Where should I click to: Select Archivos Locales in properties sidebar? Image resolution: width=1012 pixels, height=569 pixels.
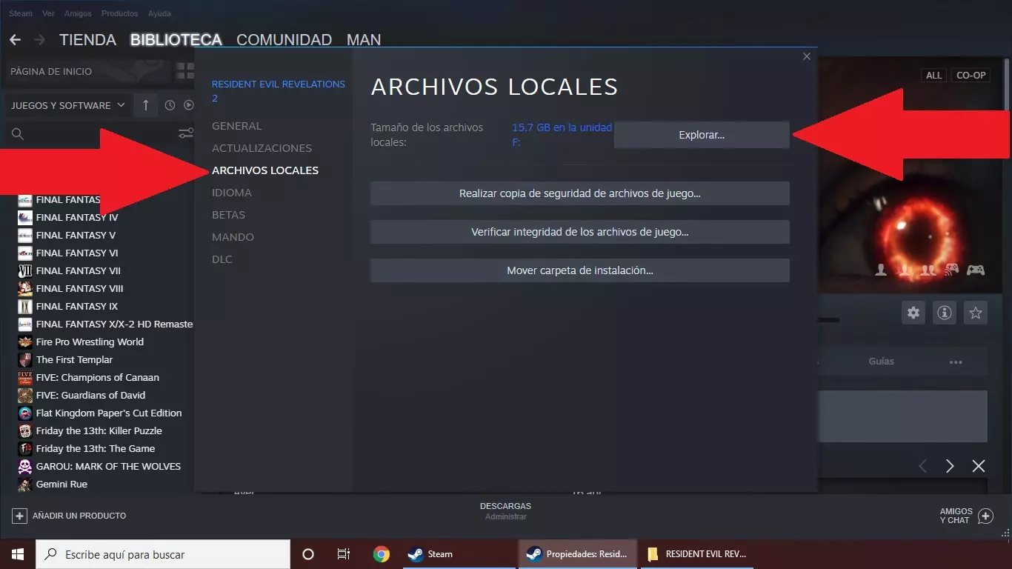point(265,170)
